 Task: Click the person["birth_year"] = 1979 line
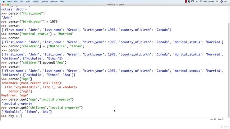(29, 21)
